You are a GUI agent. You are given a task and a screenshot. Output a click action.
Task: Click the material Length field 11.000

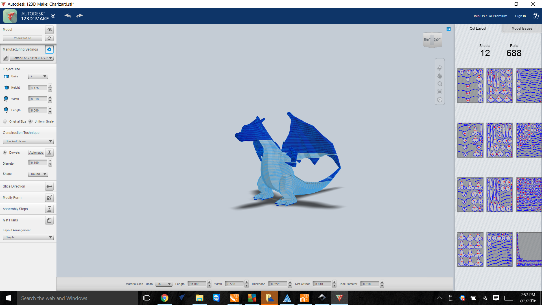(x=197, y=284)
